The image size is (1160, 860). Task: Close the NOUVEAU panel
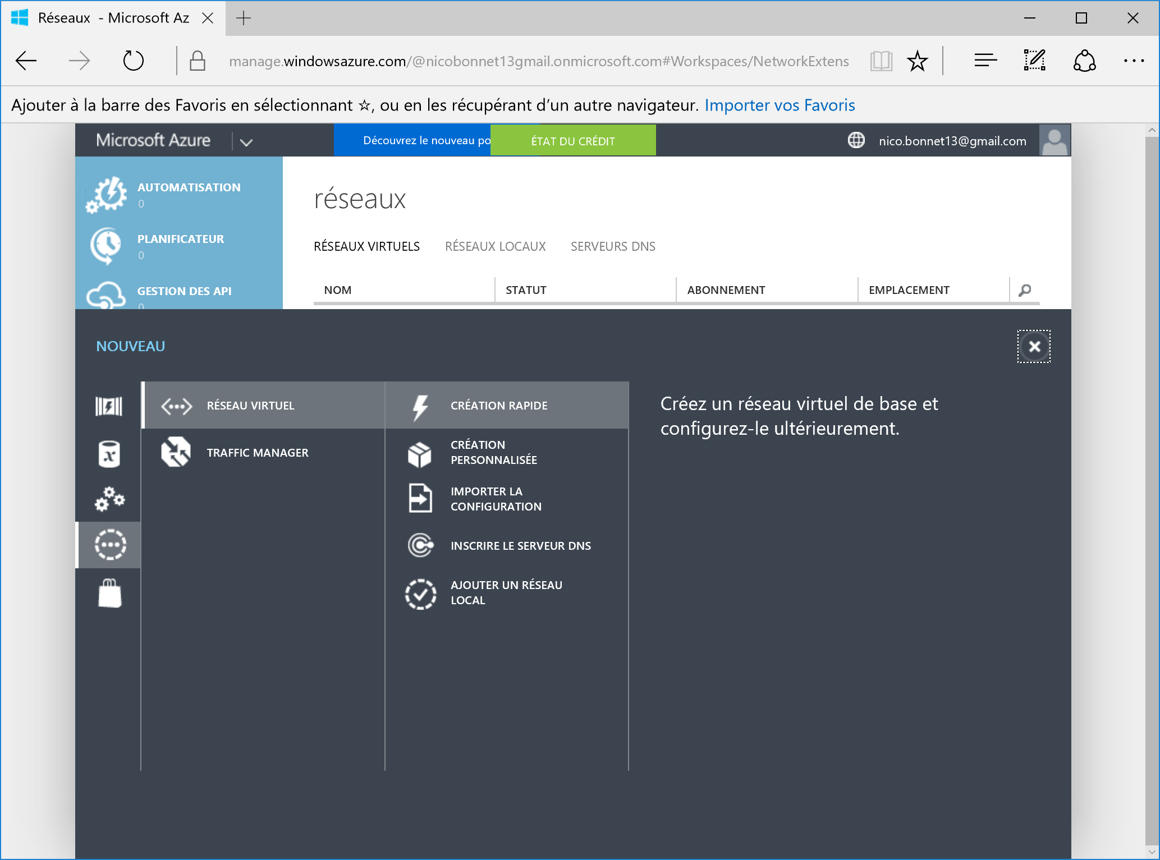pos(1034,347)
